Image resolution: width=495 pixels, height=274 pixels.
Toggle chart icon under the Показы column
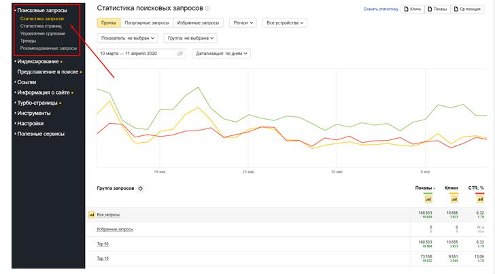(x=428, y=199)
